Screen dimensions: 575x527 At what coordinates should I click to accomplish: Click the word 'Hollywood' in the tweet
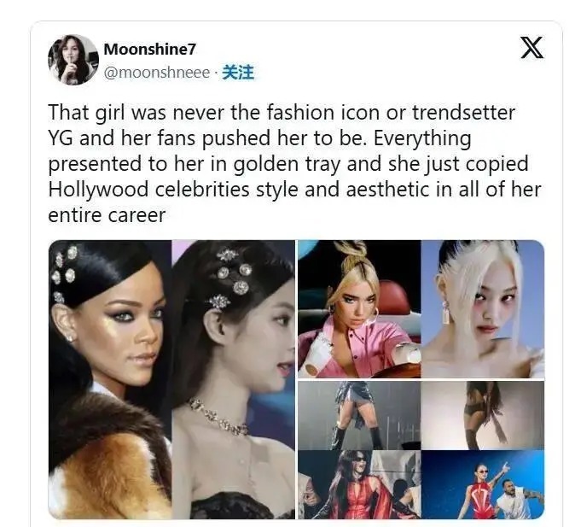point(98,190)
